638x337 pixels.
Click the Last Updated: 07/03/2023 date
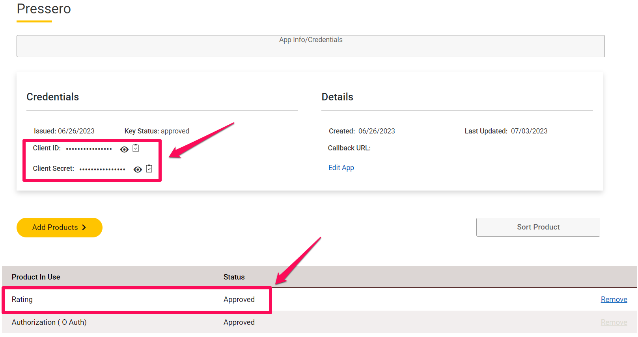(506, 131)
